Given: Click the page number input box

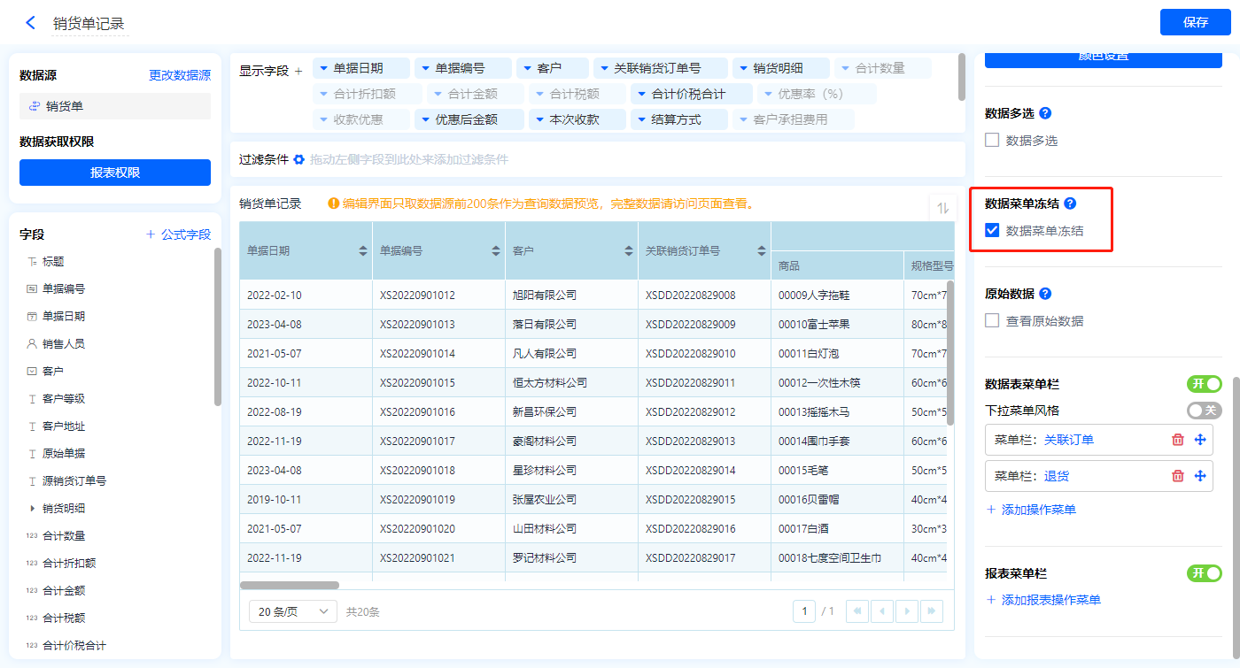Looking at the screenshot, I should coord(804,611).
